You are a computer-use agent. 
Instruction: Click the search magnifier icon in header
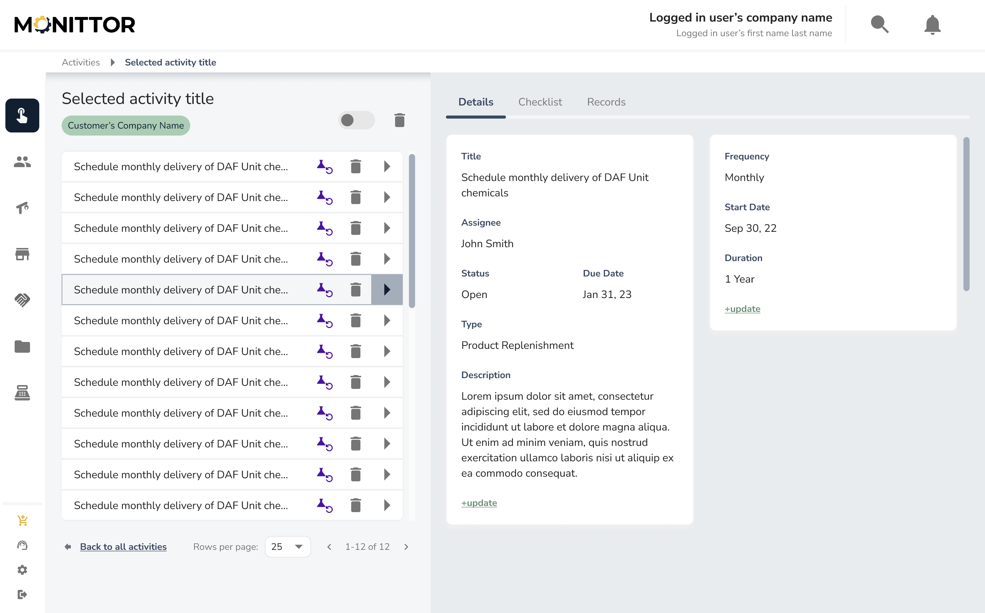tap(879, 24)
